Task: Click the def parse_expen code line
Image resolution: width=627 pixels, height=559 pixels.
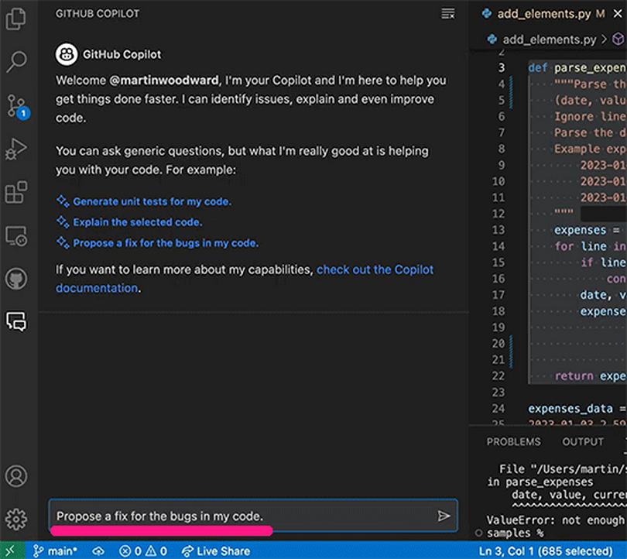Action: [x=577, y=68]
